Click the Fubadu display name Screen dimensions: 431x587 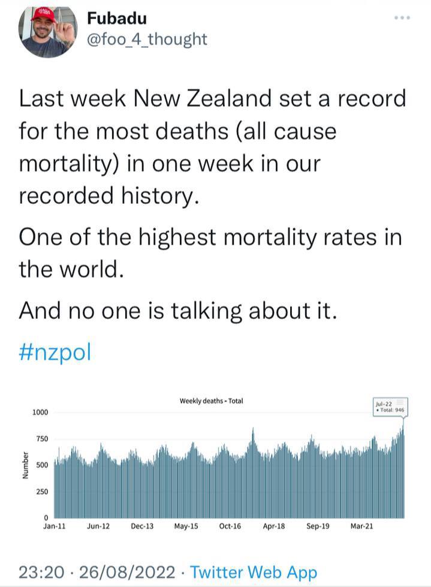pos(117,19)
